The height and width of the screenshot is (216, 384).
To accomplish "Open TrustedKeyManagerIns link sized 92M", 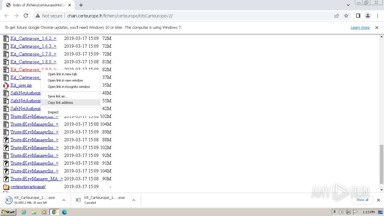I will (x=34, y=155).
